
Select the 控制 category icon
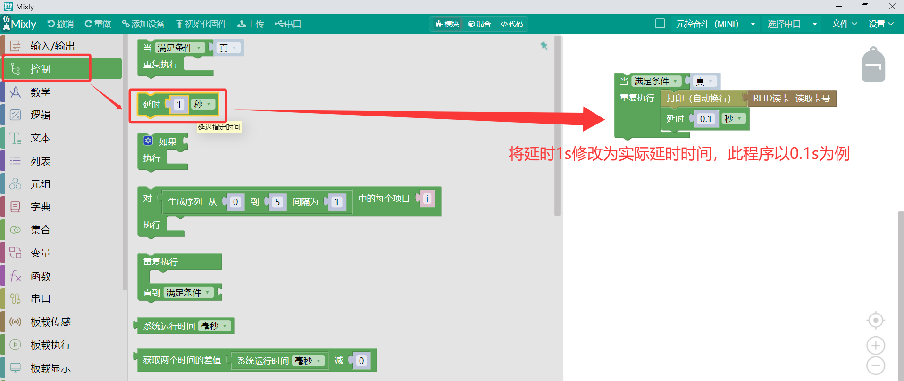point(16,69)
